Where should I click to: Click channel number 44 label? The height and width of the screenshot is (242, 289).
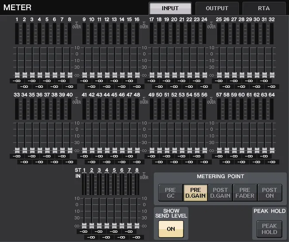(107, 95)
